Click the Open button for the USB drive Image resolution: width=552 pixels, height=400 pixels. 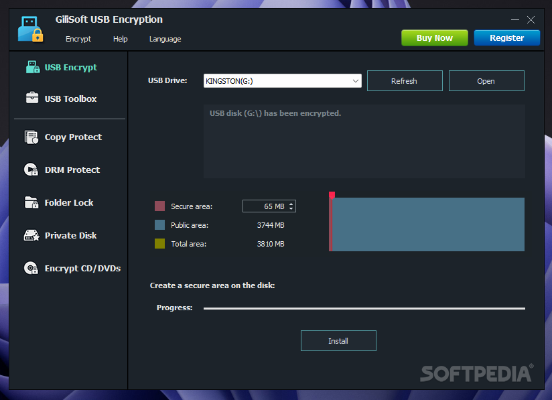click(486, 80)
